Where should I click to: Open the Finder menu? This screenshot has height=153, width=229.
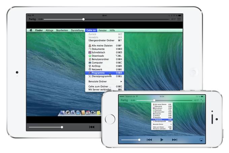(39, 30)
